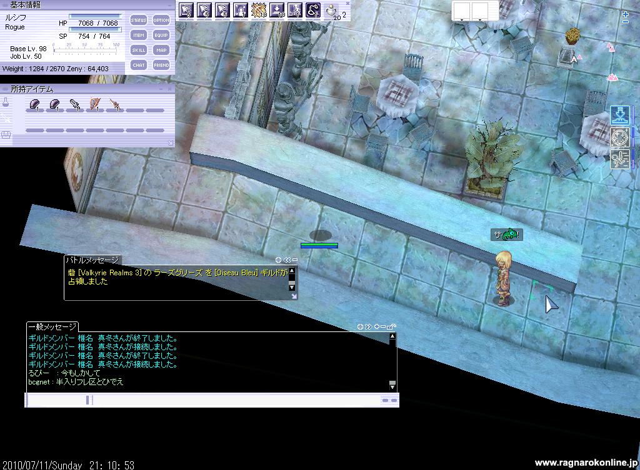
Task: Click the plus icon on general chat window
Action: tap(377, 326)
